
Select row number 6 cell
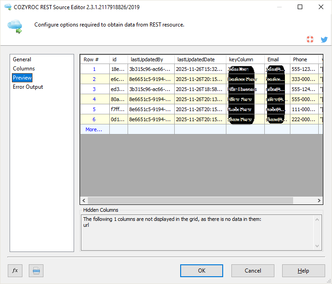pyautogui.click(x=95, y=119)
